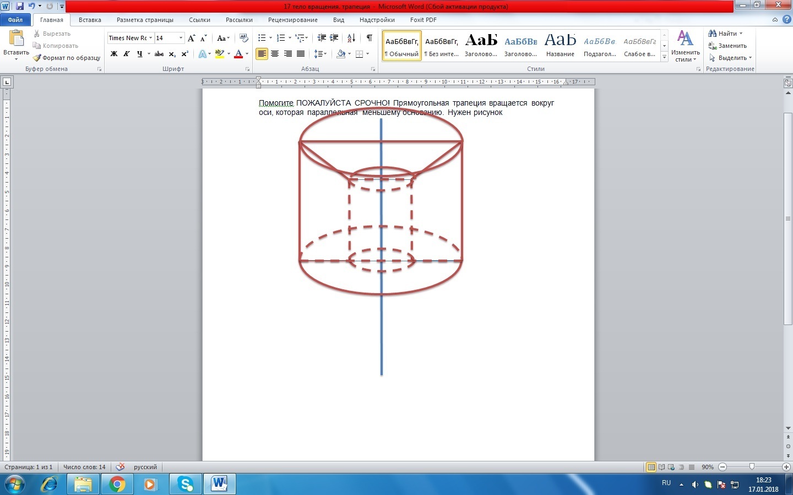The height and width of the screenshot is (495, 793).
Task: Toggle italic formatting with the К button
Action: point(127,54)
